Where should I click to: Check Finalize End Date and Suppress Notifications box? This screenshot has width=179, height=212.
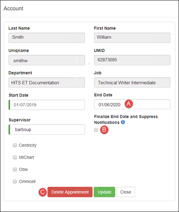coord(96,130)
